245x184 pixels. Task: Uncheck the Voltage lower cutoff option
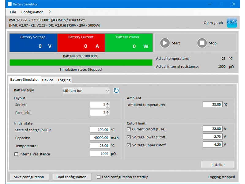[x=129, y=137]
